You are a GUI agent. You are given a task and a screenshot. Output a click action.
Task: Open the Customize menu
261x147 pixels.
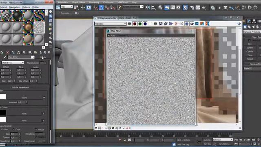pyautogui.click(x=108, y=2)
